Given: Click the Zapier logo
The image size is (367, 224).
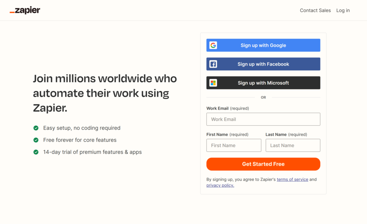Looking at the screenshot, I should point(25,10).
